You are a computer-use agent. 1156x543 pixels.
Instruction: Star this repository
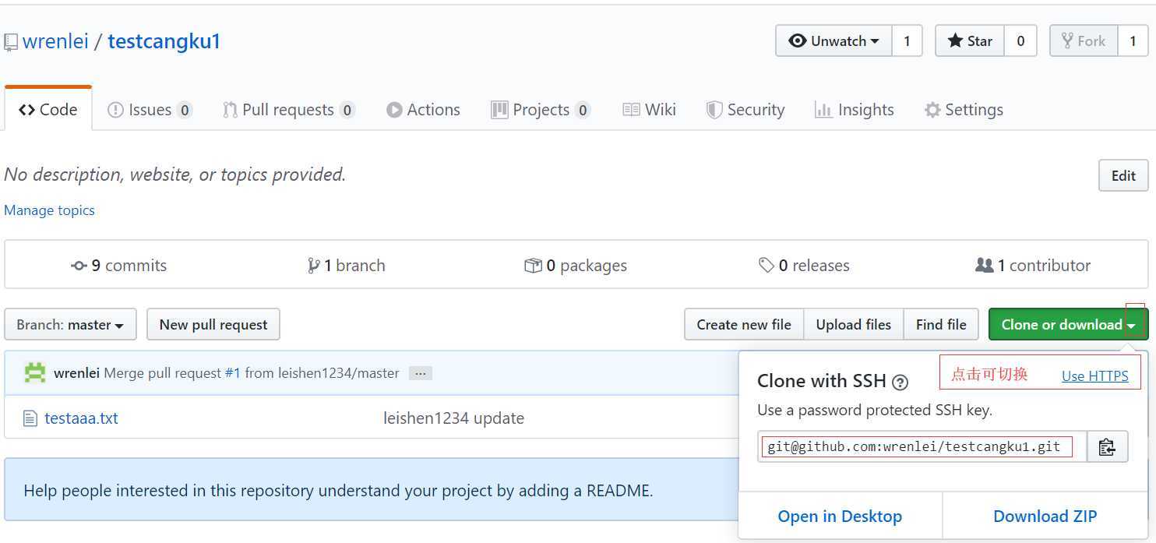point(970,41)
